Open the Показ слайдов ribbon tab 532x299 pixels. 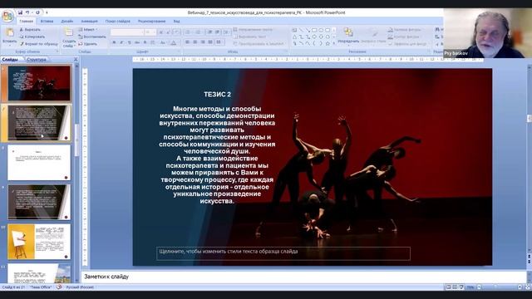pos(118,21)
